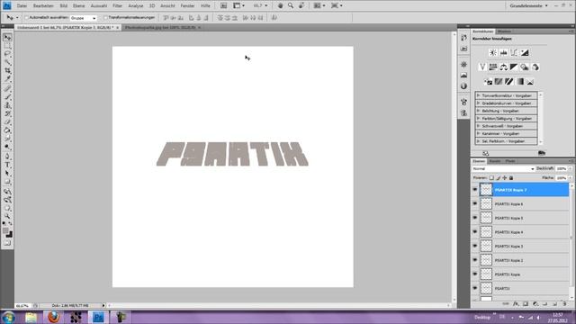Enable Automatisch auswählen checkbox
This screenshot has width=576, height=324.
(x=26, y=18)
